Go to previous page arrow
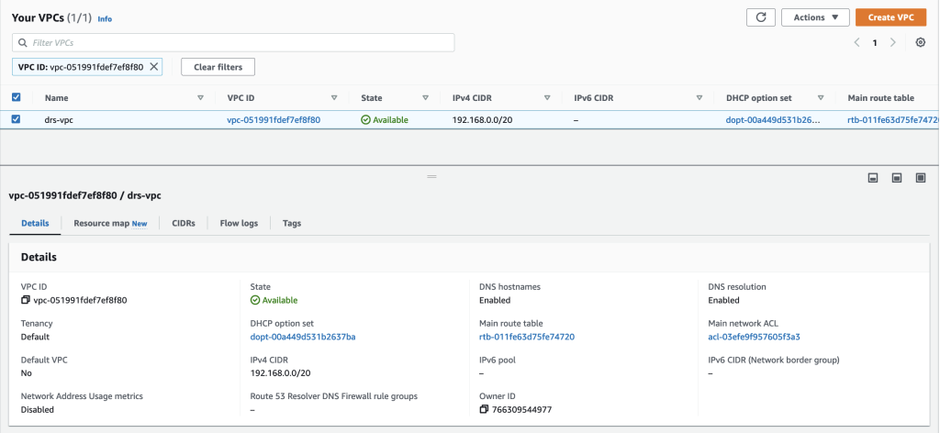The image size is (940, 433). click(856, 42)
